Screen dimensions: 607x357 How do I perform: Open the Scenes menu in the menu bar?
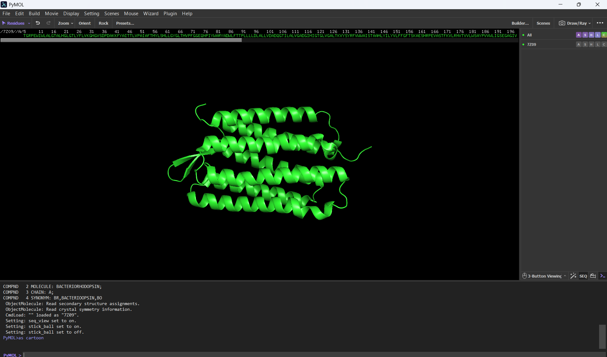tap(112, 14)
